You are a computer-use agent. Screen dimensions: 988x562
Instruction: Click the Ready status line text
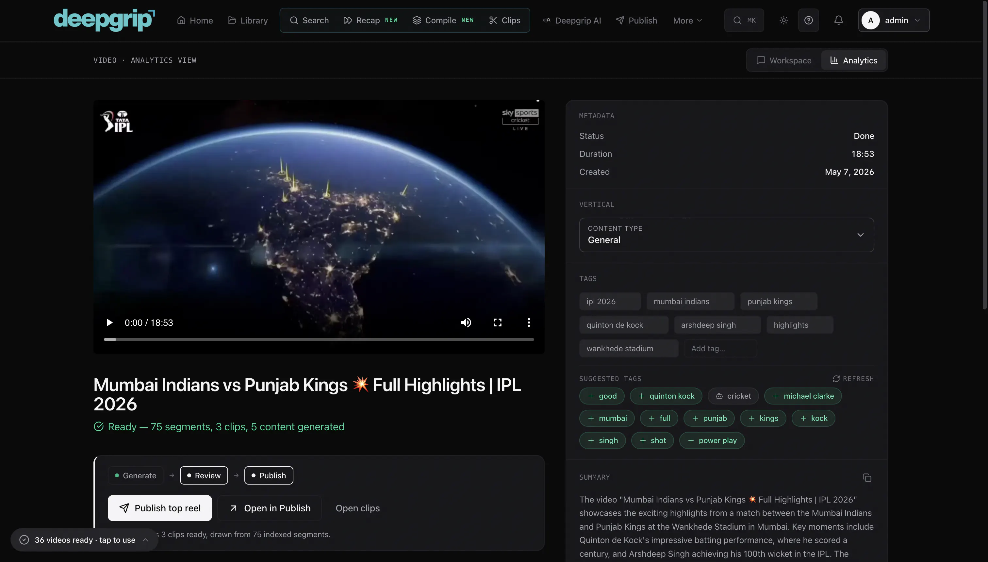click(x=226, y=426)
